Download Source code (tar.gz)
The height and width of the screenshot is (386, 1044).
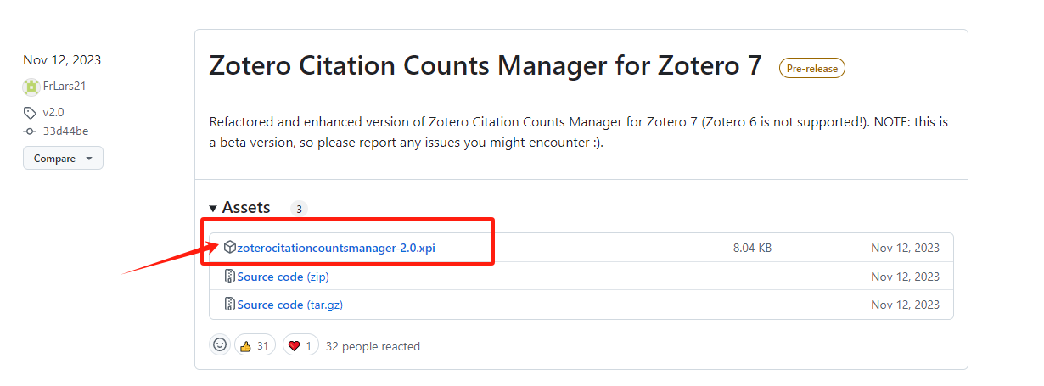(290, 305)
